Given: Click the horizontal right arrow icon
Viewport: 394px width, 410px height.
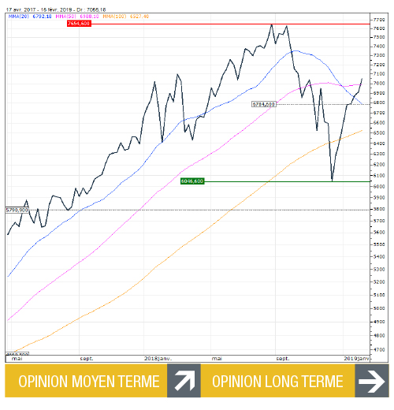Looking at the screenshot, I should pyautogui.click(x=372, y=380).
